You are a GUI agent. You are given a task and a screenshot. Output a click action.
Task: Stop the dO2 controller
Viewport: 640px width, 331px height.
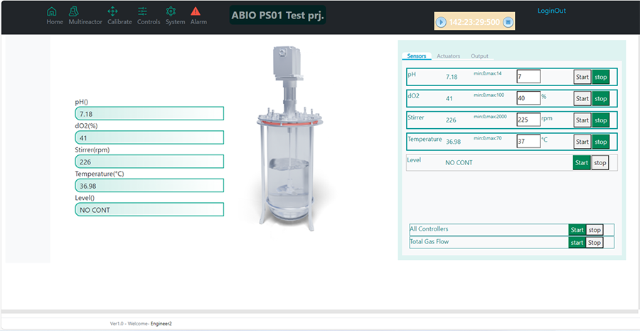[x=601, y=99]
